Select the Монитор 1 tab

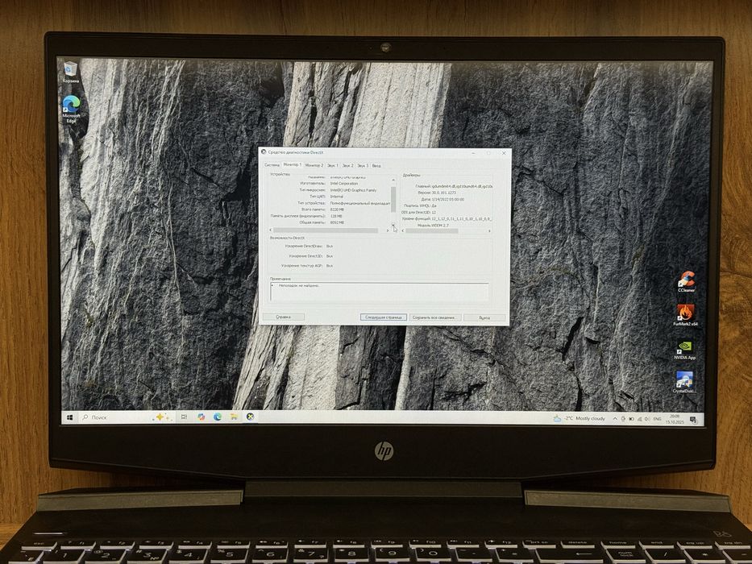pyautogui.click(x=292, y=164)
